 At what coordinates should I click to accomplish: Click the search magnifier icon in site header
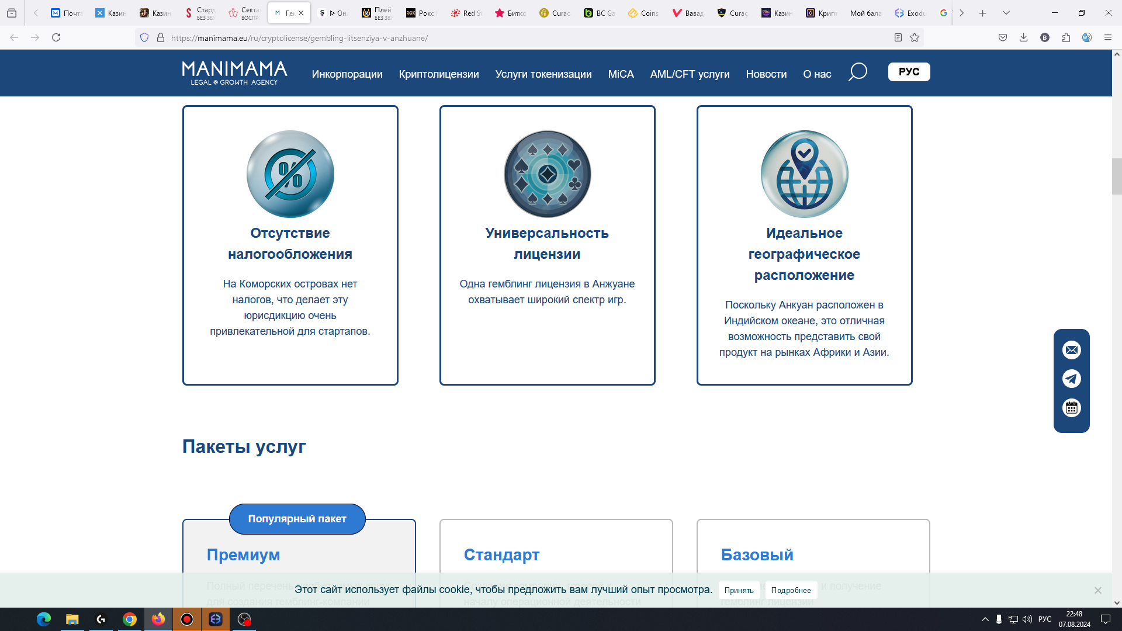click(x=857, y=72)
